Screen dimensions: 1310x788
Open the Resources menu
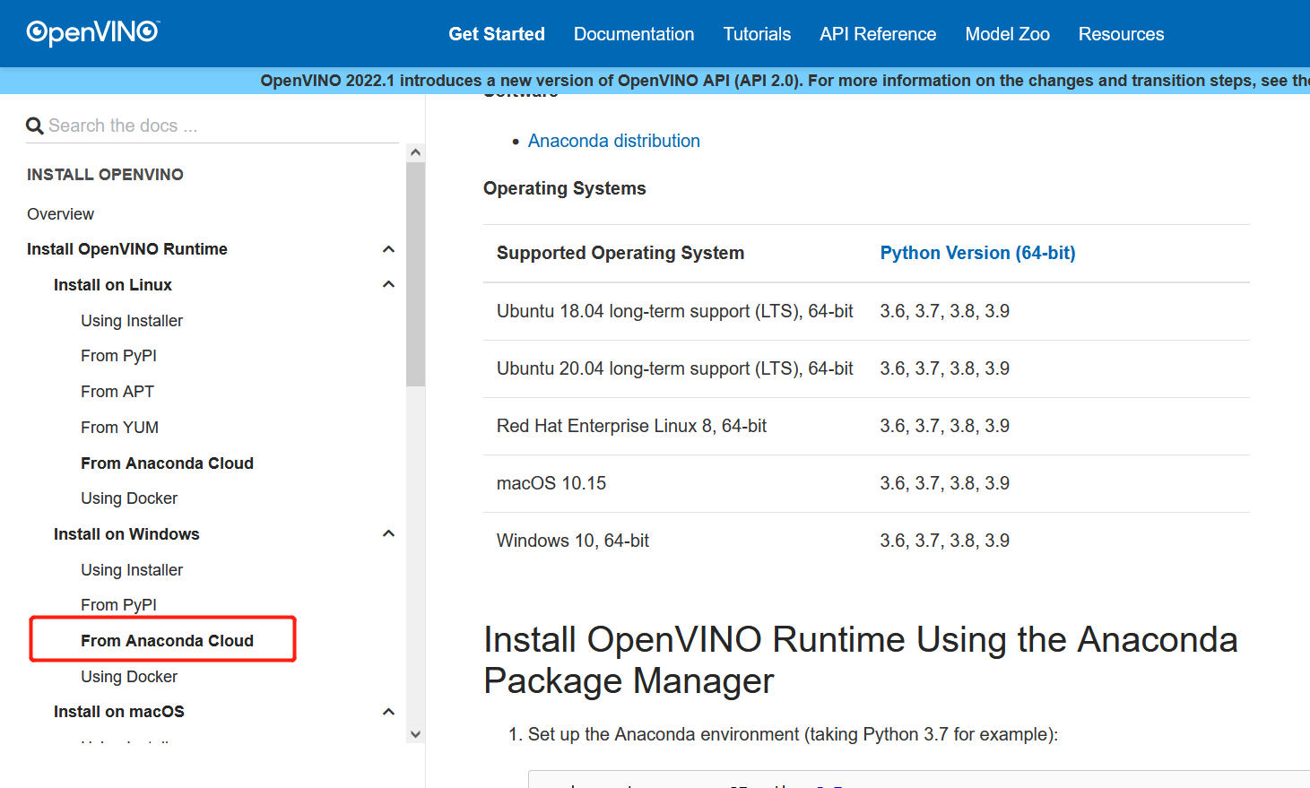1120,34
